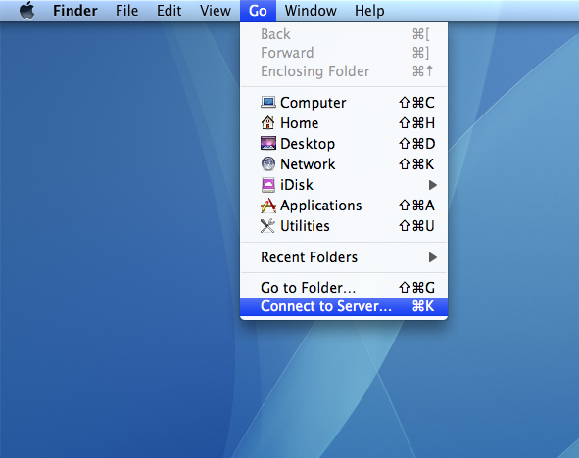Open the Apple menu logo
579x458 pixels.
(27, 10)
